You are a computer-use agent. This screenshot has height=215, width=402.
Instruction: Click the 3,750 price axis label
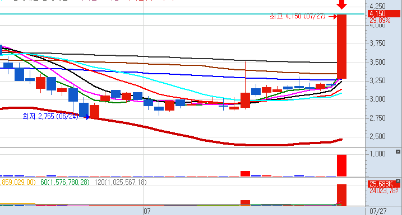(x=377, y=44)
